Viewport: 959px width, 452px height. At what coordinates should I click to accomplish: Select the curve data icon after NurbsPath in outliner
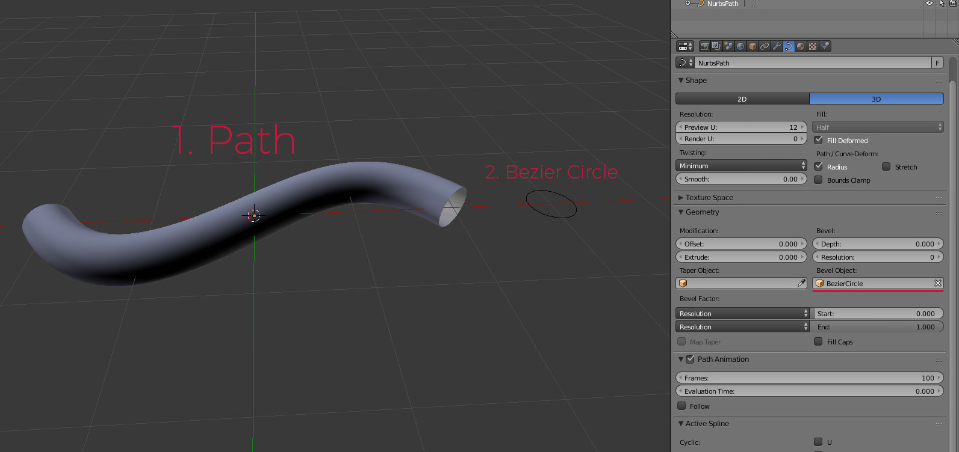tap(755, 4)
